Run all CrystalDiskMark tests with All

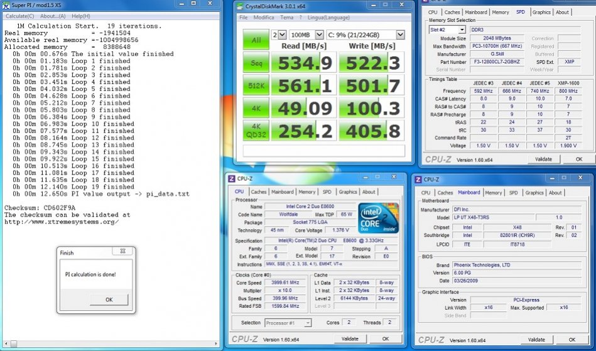click(256, 40)
